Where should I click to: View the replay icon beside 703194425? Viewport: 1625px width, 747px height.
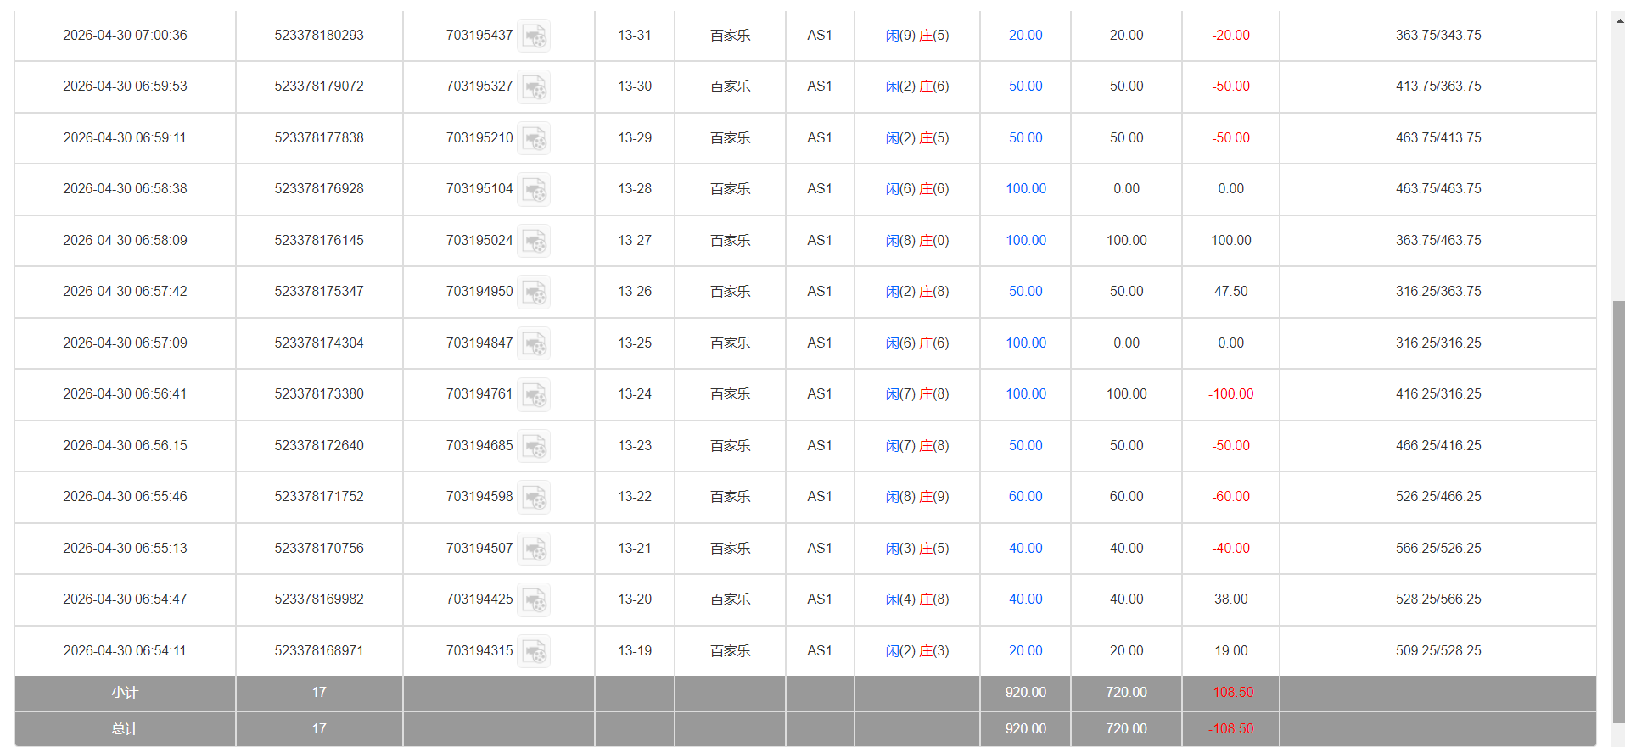coord(534,600)
